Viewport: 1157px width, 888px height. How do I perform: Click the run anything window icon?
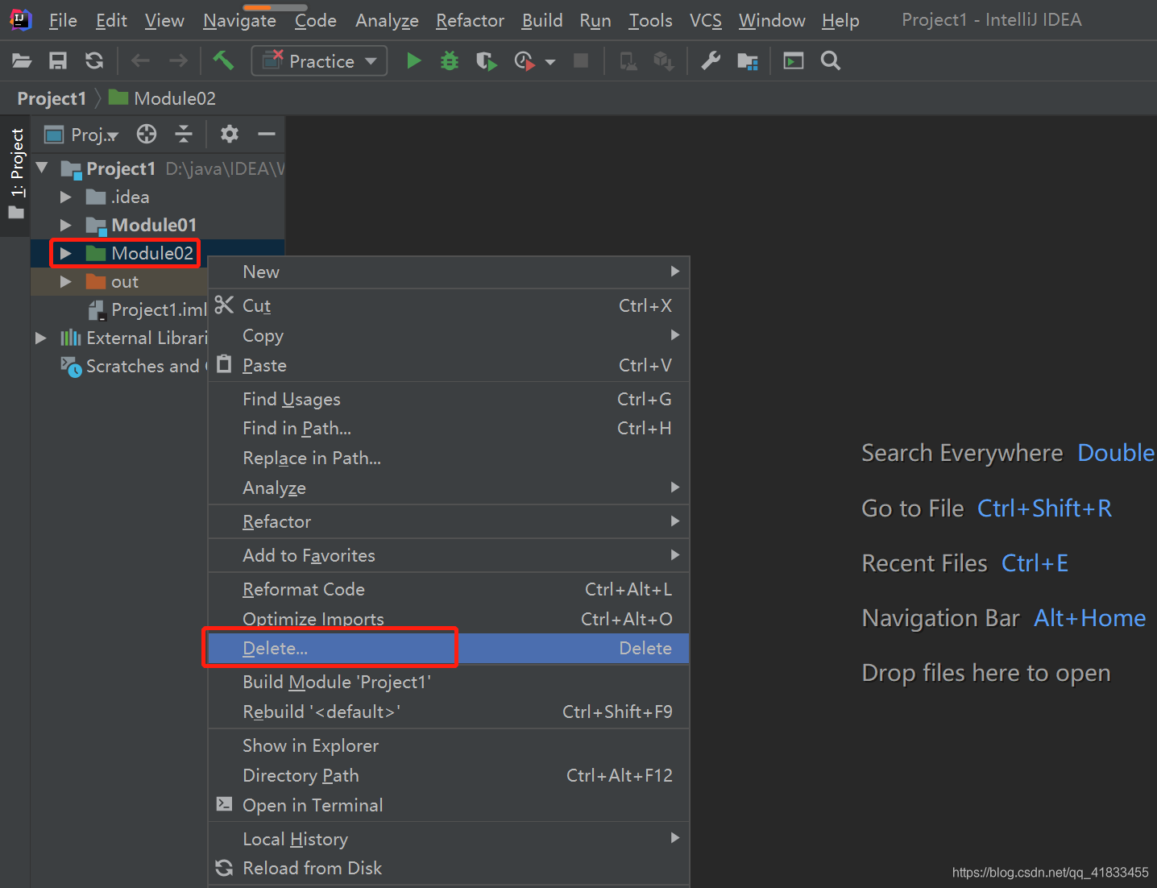[794, 61]
